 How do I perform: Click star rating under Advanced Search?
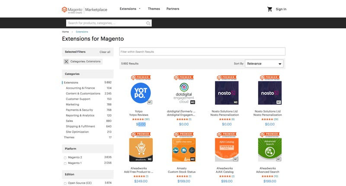click(267, 176)
